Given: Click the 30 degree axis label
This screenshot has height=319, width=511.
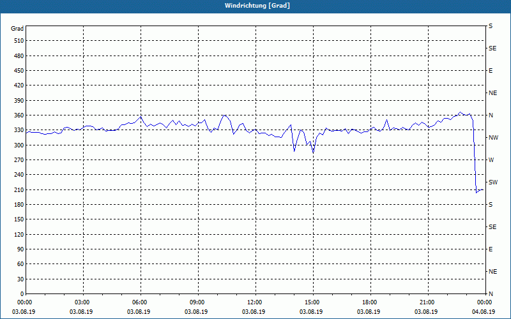Looking at the screenshot, I should pos(20,279).
